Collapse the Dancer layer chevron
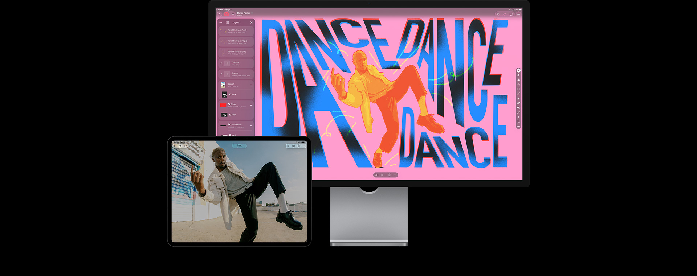The height and width of the screenshot is (276, 697). point(251,85)
